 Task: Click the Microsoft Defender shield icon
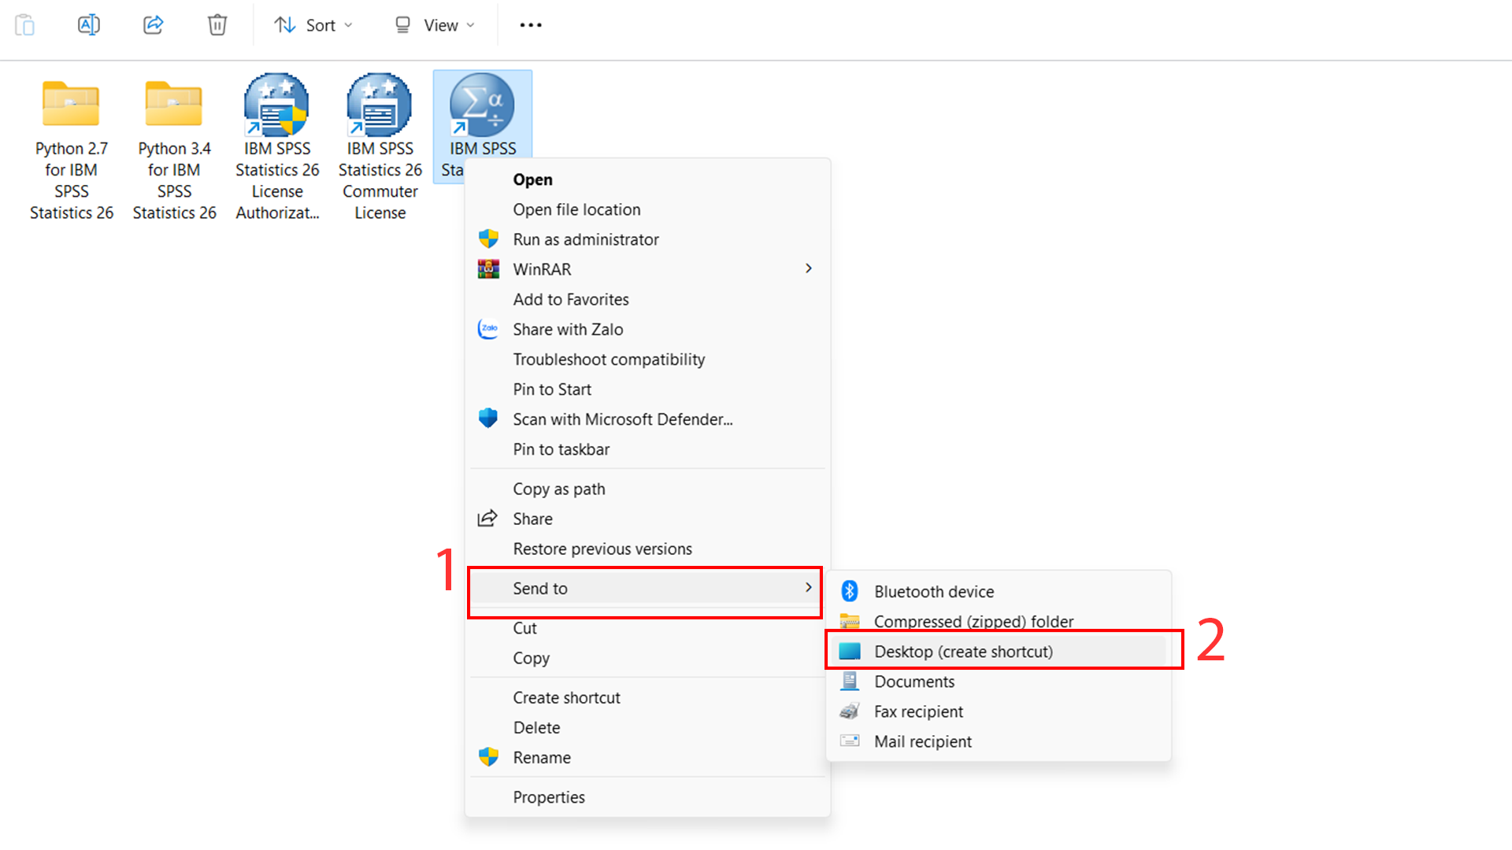point(488,418)
